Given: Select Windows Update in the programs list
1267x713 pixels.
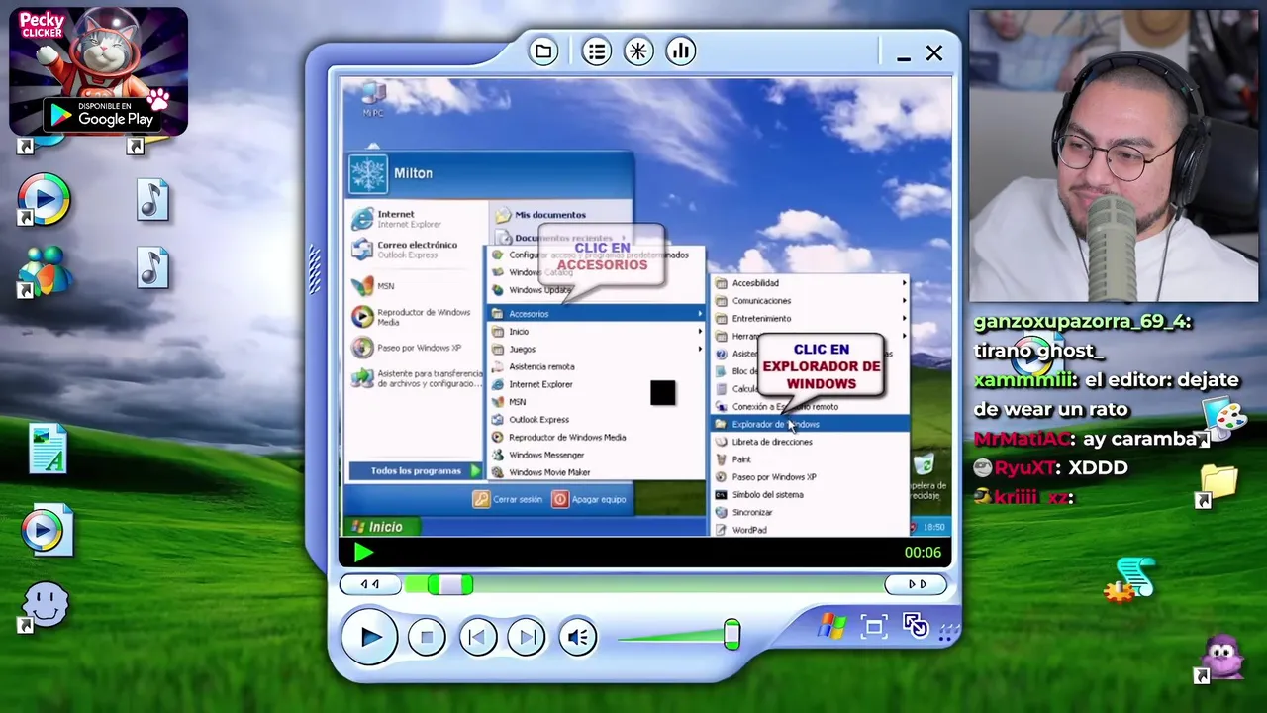Looking at the screenshot, I should [533, 290].
